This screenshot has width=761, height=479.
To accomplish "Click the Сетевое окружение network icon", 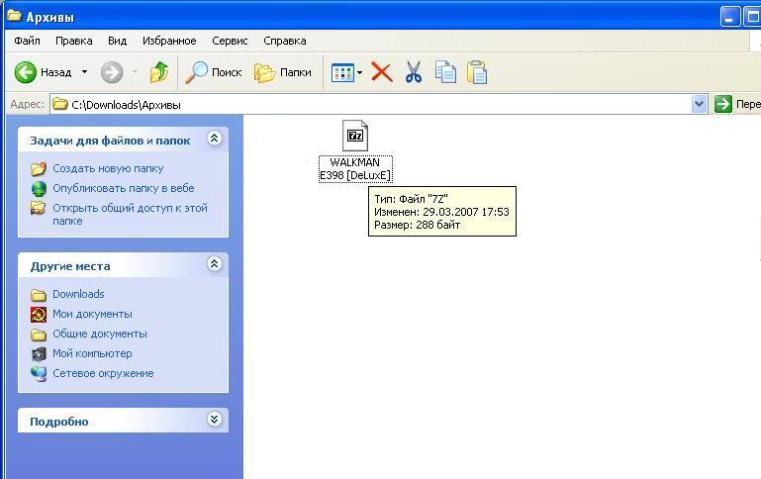I will click(x=39, y=374).
